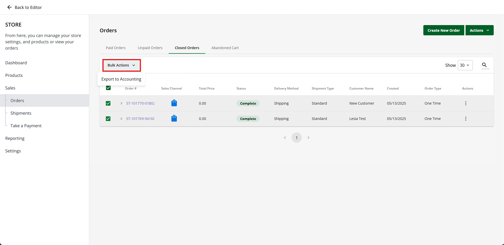Open Shipments in the sidebar
The image size is (504, 245).
[21, 113]
